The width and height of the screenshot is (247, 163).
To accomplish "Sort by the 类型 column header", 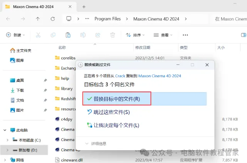I will pyautogui.click(x=184, y=47).
